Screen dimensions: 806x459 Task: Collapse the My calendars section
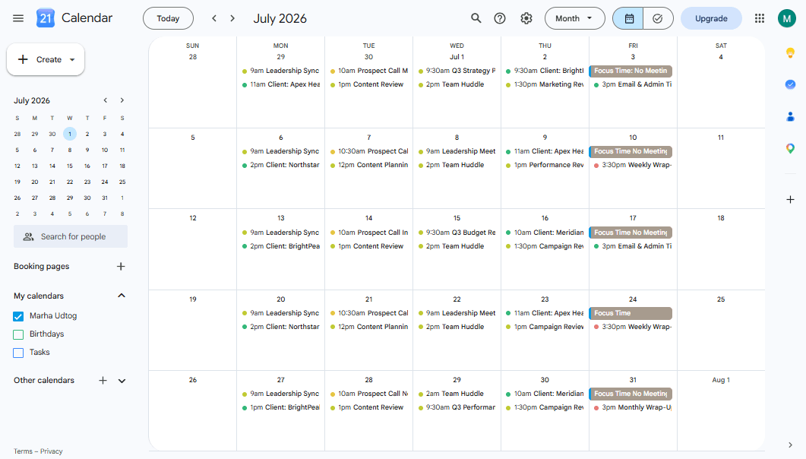pyautogui.click(x=122, y=296)
